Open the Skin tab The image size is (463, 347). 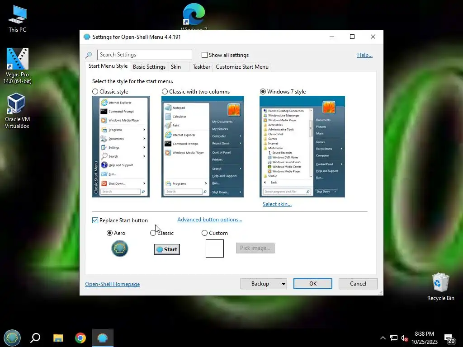tap(176, 67)
